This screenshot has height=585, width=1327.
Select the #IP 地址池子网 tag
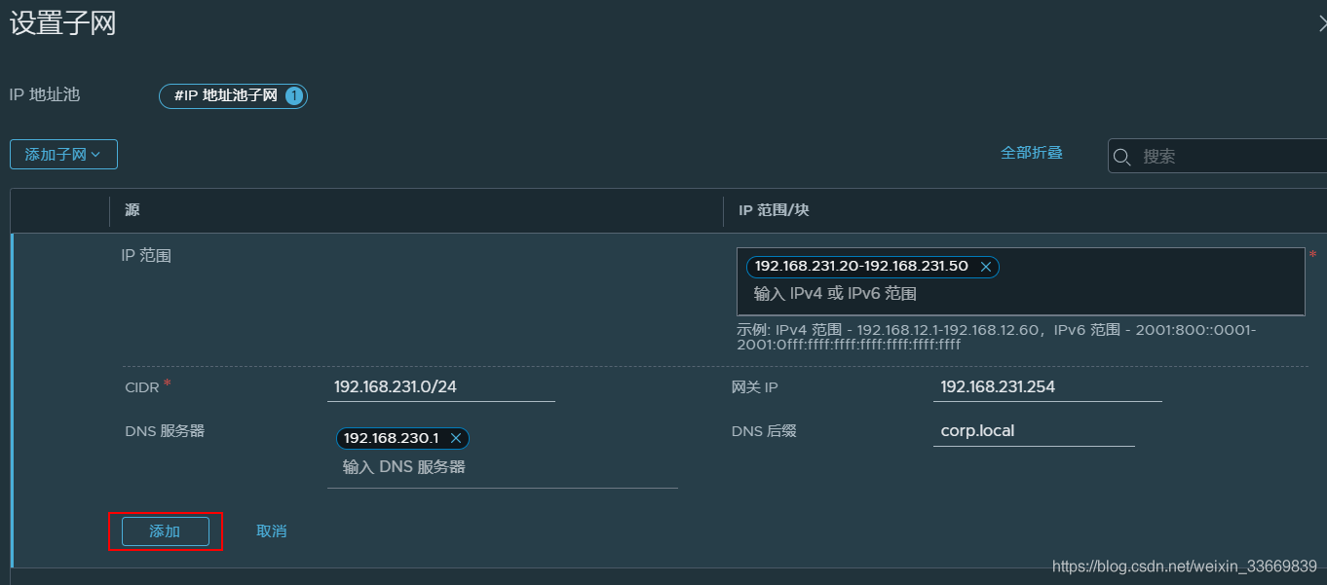[225, 96]
